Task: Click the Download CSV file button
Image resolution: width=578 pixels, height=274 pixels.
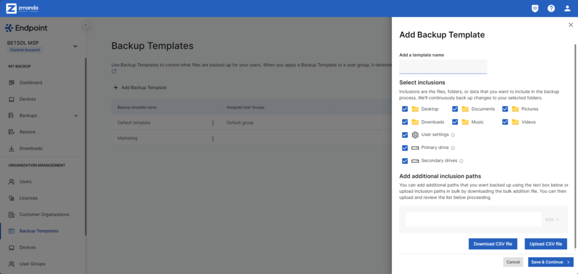Action: point(493,244)
